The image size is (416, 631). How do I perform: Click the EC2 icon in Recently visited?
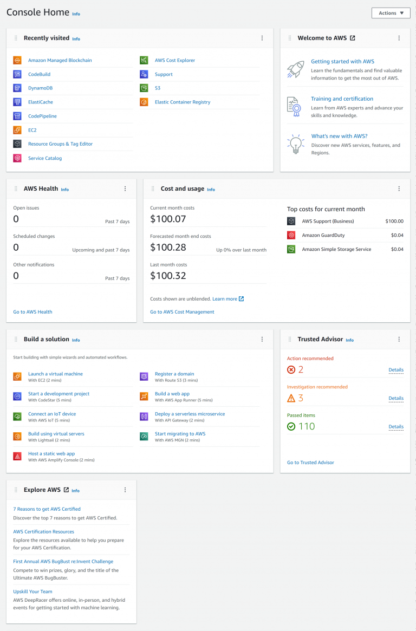(17, 130)
